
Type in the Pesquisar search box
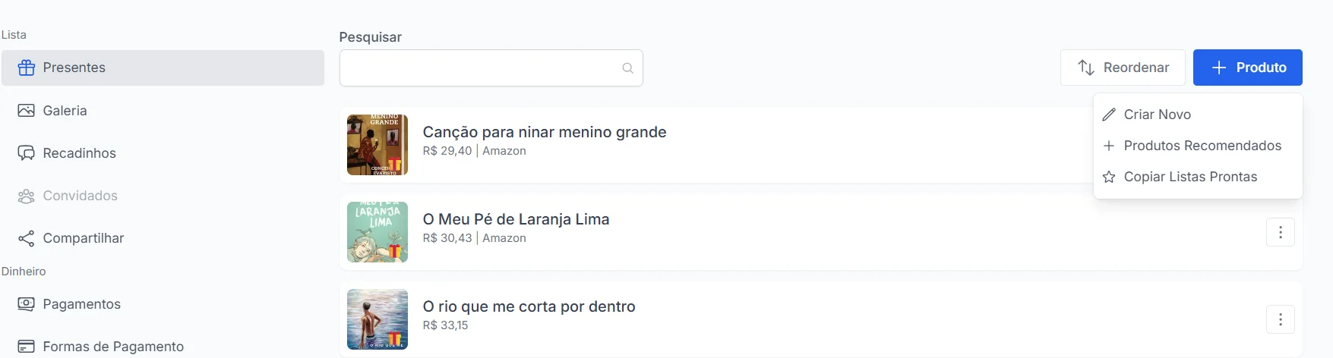[x=479, y=68]
